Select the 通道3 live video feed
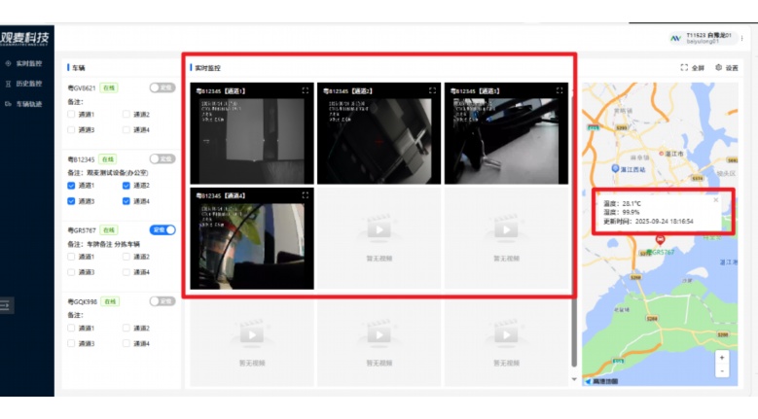The image size is (758, 419). 506,133
